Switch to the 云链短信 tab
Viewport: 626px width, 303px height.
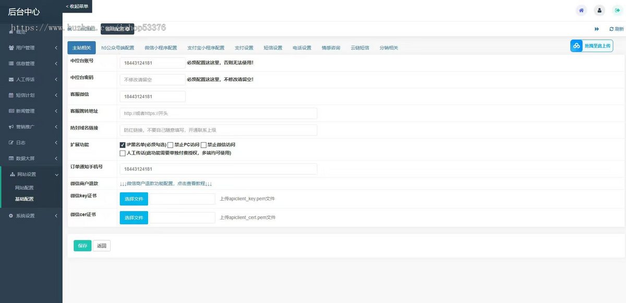359,48
